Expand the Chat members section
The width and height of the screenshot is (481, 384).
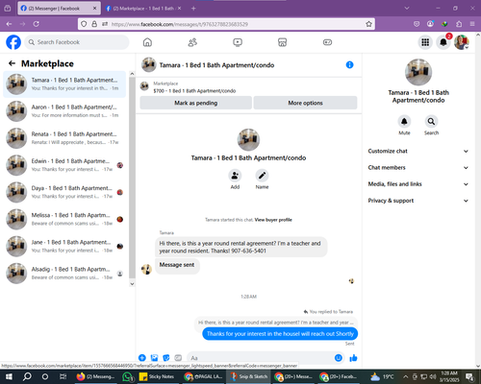coord(418,167)
